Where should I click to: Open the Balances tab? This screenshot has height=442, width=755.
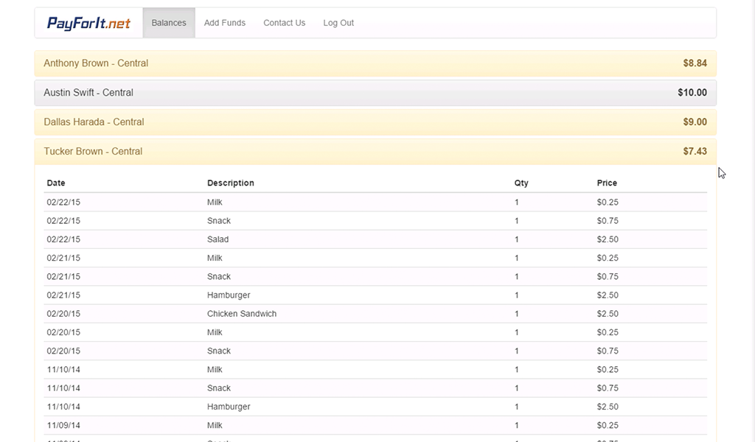169,23
